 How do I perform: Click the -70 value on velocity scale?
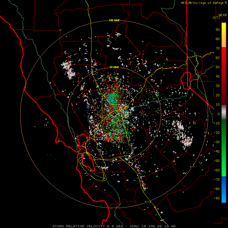(217, 180)
